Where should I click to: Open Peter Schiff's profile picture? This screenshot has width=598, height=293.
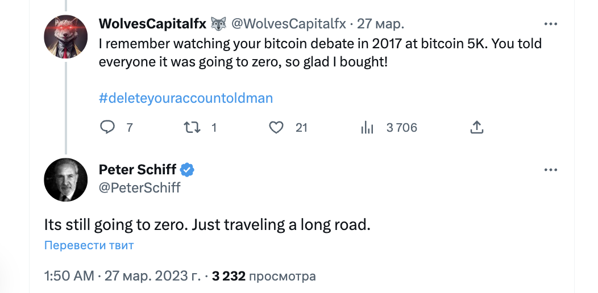pyautogui.click(x=66, y=179)
